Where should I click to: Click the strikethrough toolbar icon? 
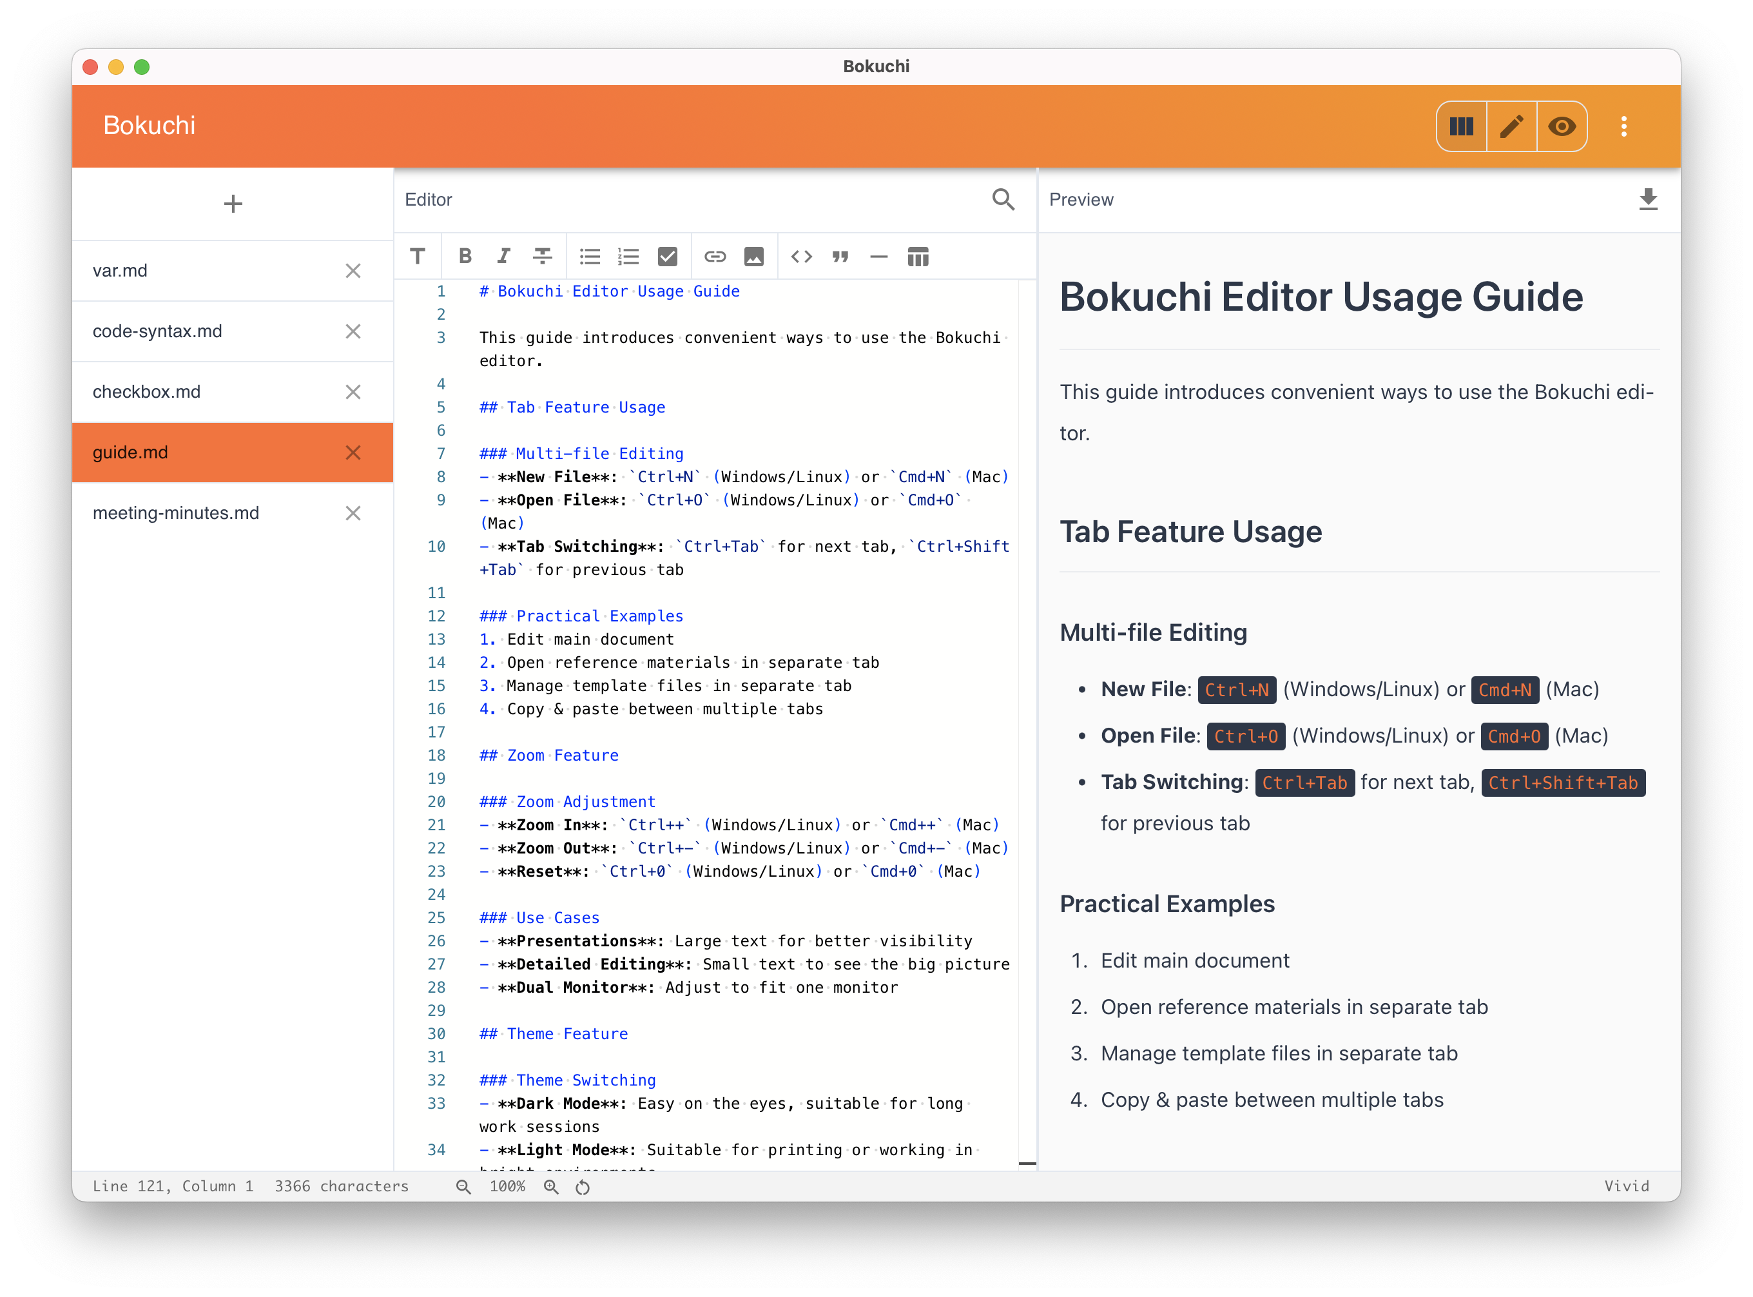(x=543, y=256)
